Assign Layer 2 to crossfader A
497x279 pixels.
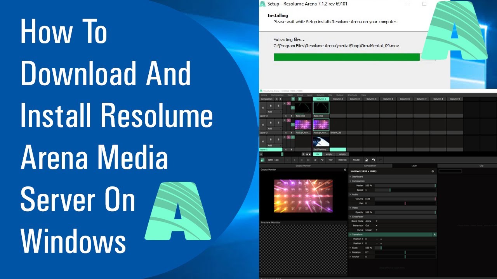point(286,133)
